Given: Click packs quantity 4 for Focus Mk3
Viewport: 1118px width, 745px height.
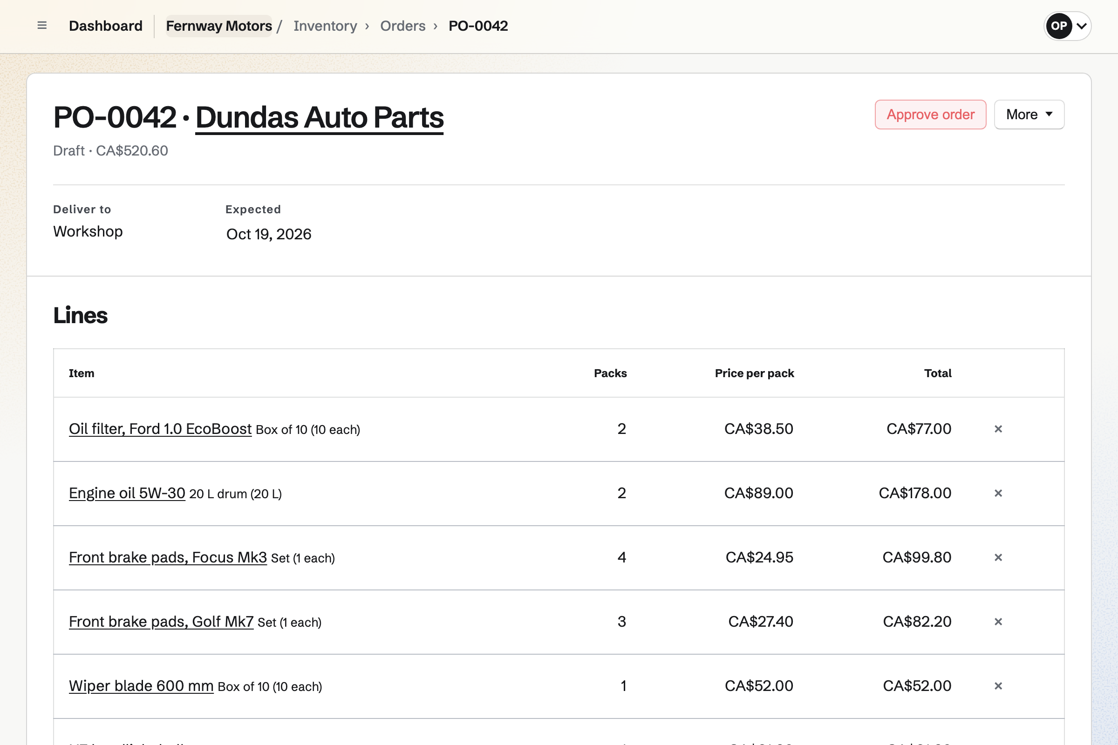Looking at the screenshot, I should tap(622, 557).
